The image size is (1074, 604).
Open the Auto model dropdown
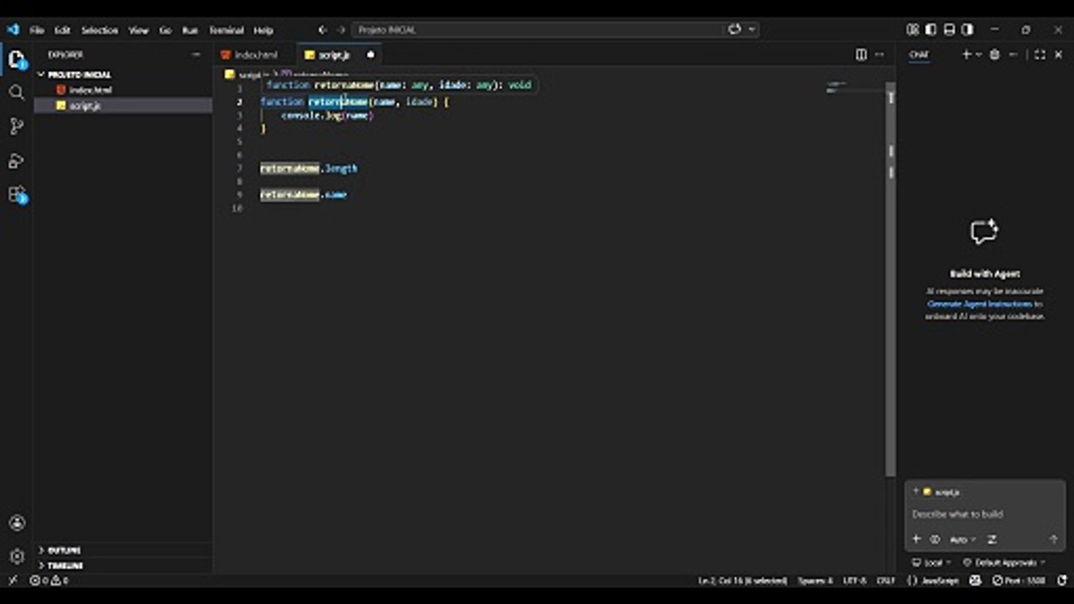coord(962,539)
